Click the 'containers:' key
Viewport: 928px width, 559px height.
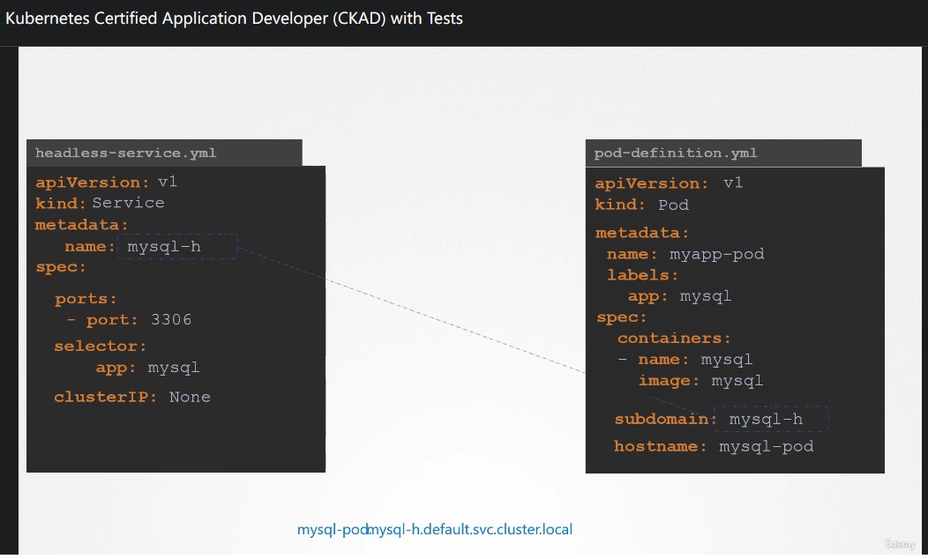point(674,339)
